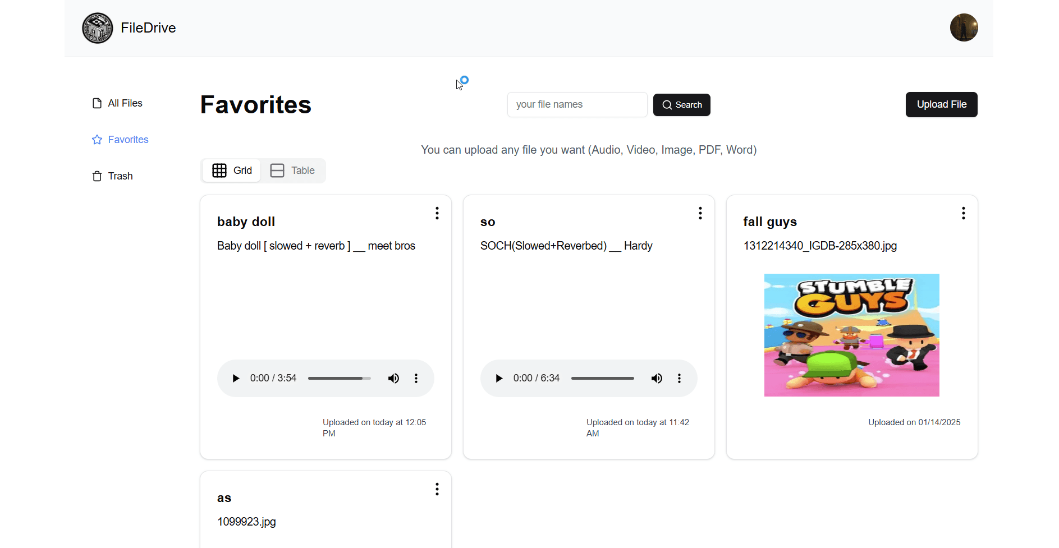Focus the file names search field
Image resolution: width=1059 pixels, height=548 pixels.
pos(577,105)
